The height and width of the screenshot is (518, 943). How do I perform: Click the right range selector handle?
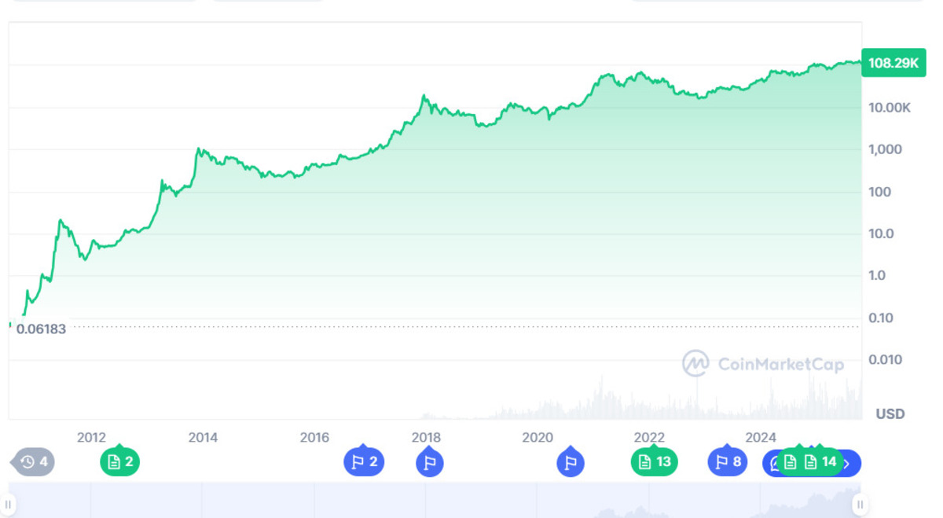(859, 504)
